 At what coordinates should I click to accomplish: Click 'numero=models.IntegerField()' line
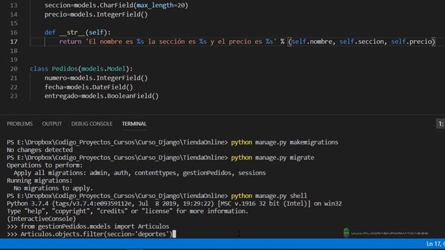coord(96,78)
